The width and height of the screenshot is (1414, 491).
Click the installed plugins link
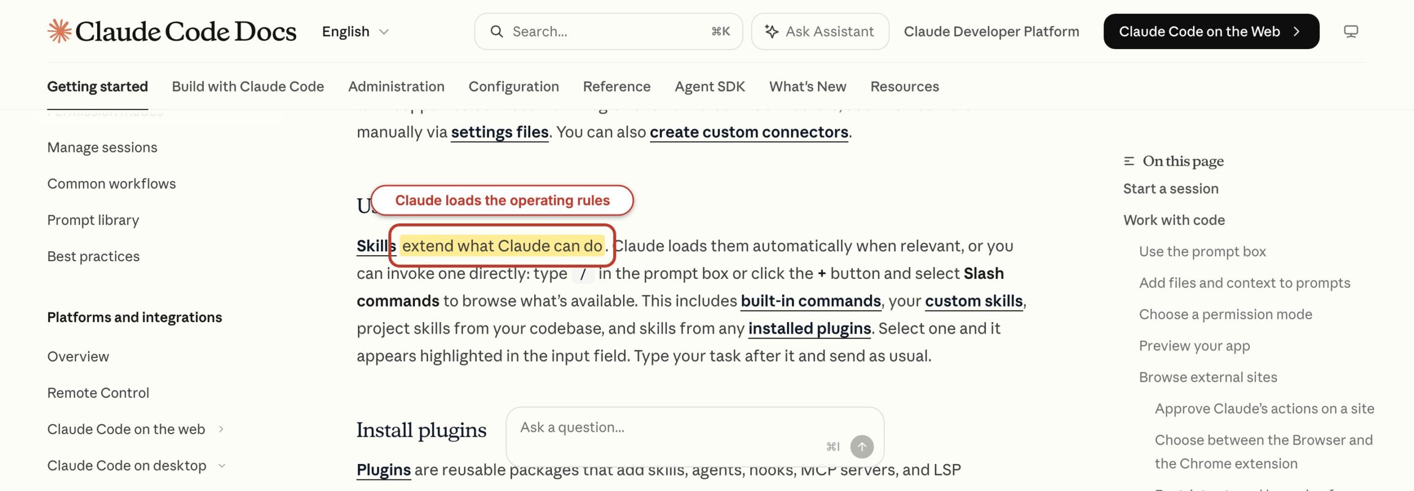click(x=809, y=329)
